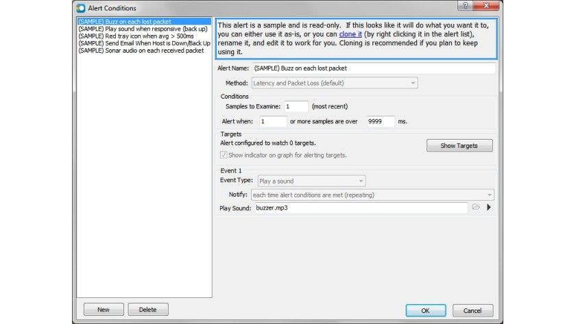The height and width of the screenshot is (324, 576).
Task: Click the New alert button
Action: (104, 310)
